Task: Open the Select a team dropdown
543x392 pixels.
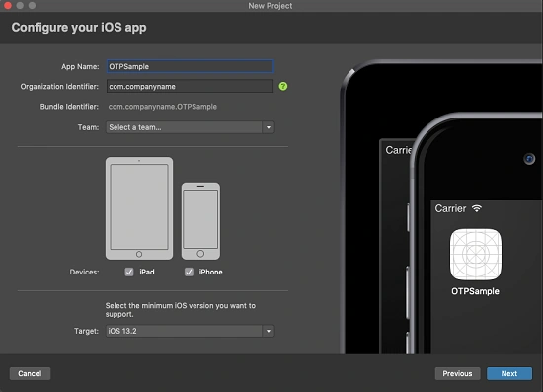Action: coord(191,127)
